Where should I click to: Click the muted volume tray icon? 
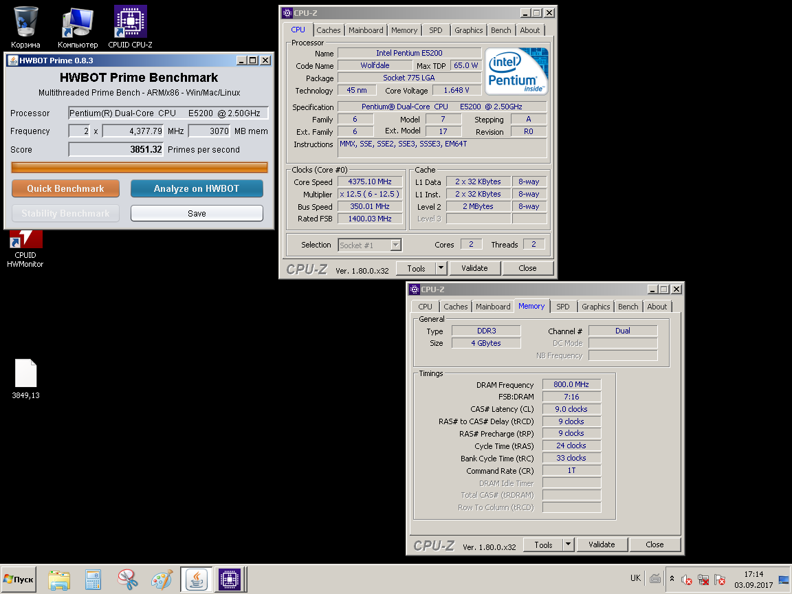[x=686, y=580]
